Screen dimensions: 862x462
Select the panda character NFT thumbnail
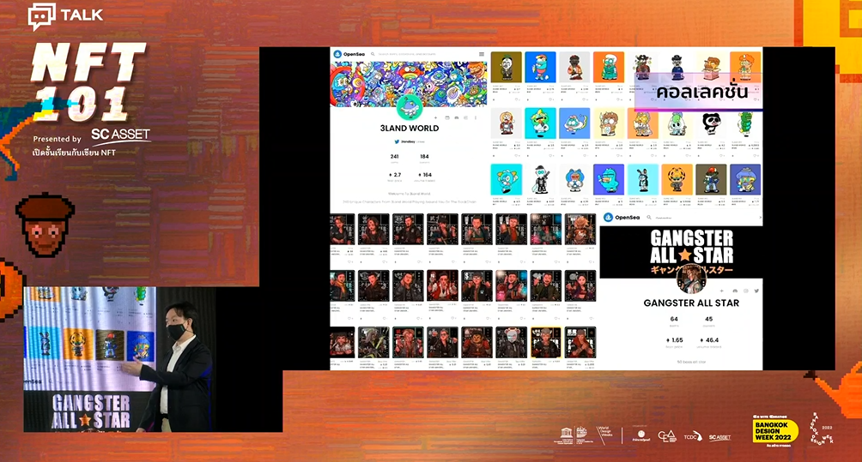[x=711, y=123]
